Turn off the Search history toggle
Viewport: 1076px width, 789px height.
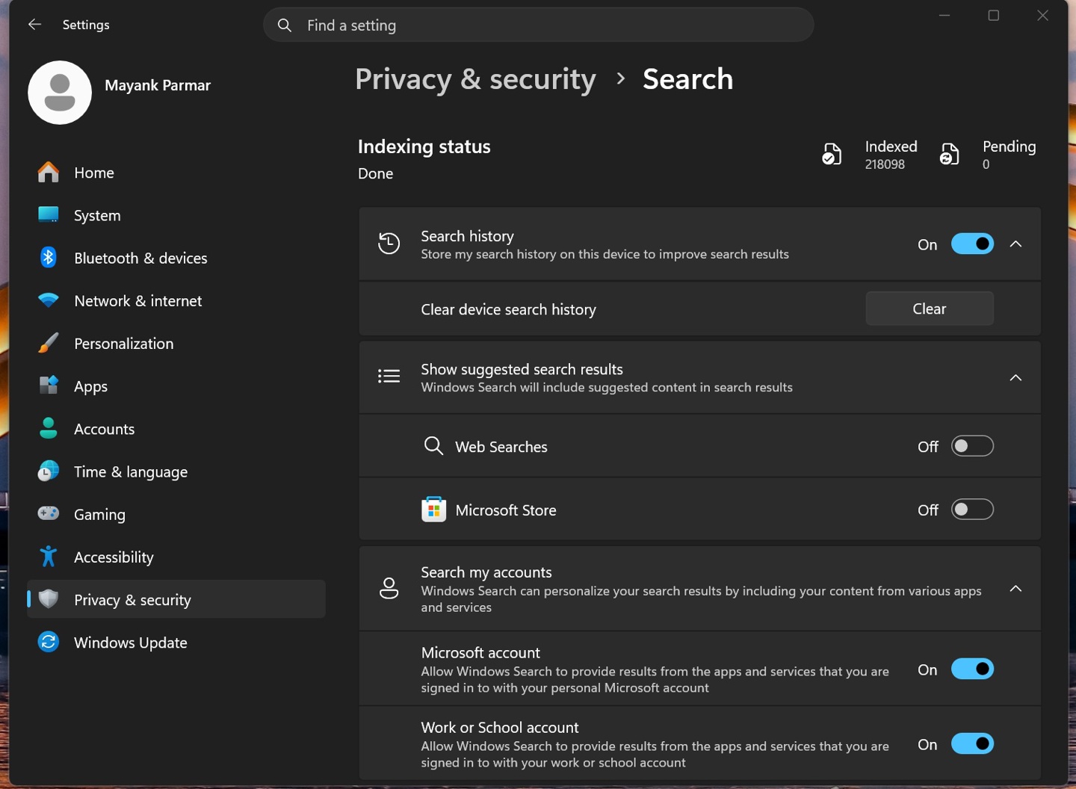[972, 244]
